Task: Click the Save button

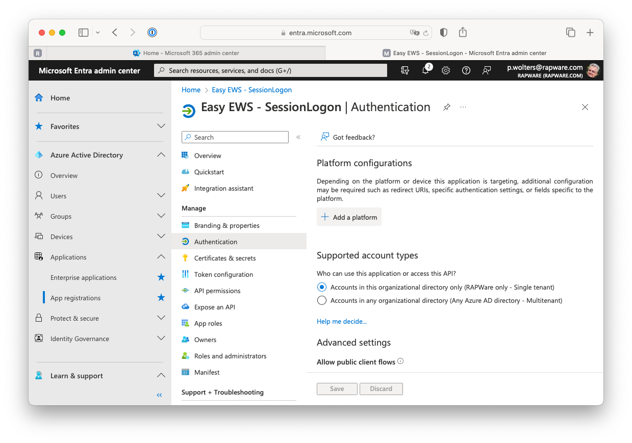Action: click(337, 388)
